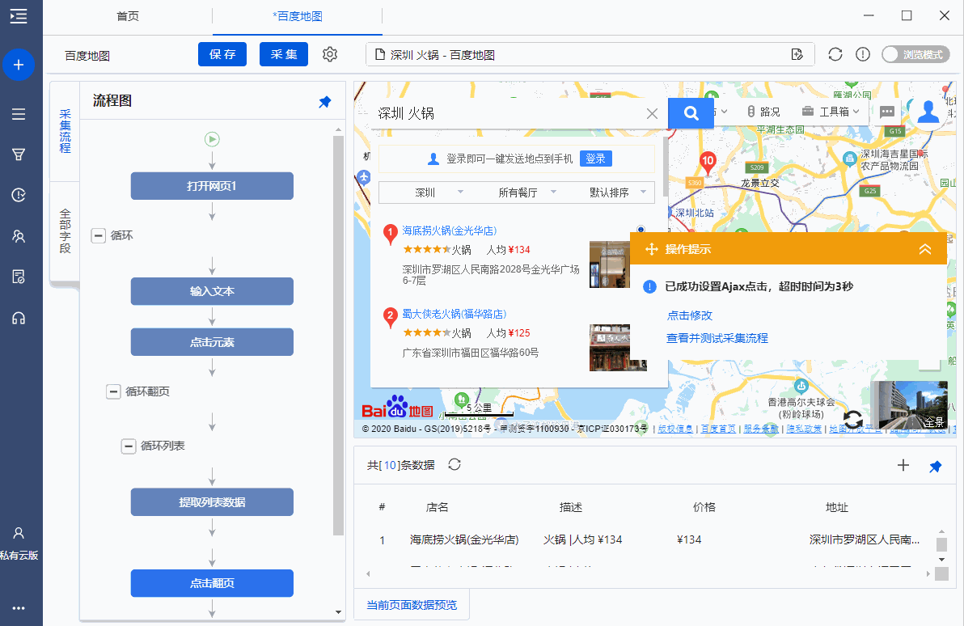The image size is (964, 626).
Task: Collapse the 操作提示 panel with chevron
Action: pos(924,249)
